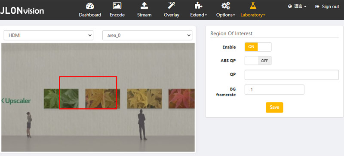Screen dimensions: 344x156
Task: Click the Laboratory flask icon
Action: click(253, 6)
